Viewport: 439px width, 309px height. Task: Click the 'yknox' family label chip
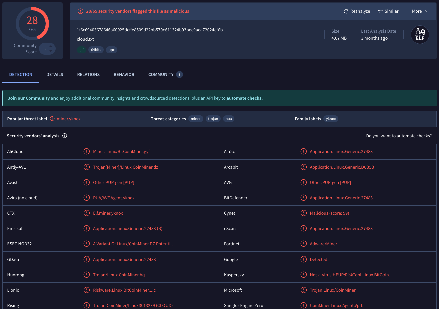[x=331, y=119]
